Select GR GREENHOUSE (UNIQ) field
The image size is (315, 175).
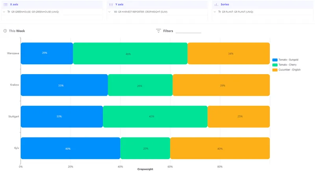(x=35, y=12)
